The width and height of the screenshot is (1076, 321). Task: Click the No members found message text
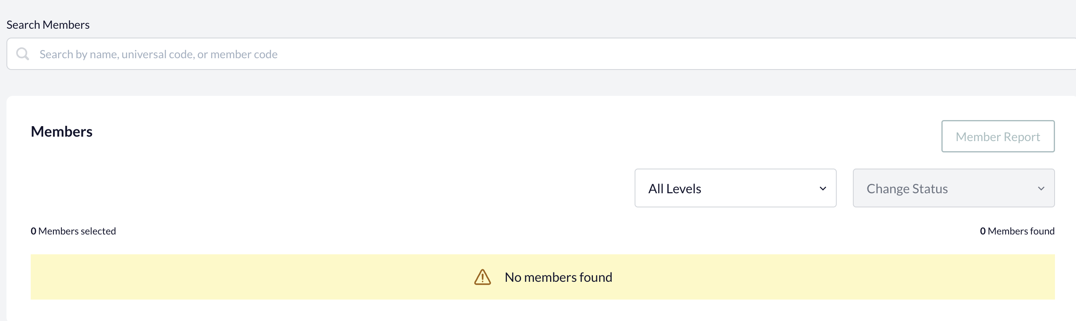(x=558, y=277)
